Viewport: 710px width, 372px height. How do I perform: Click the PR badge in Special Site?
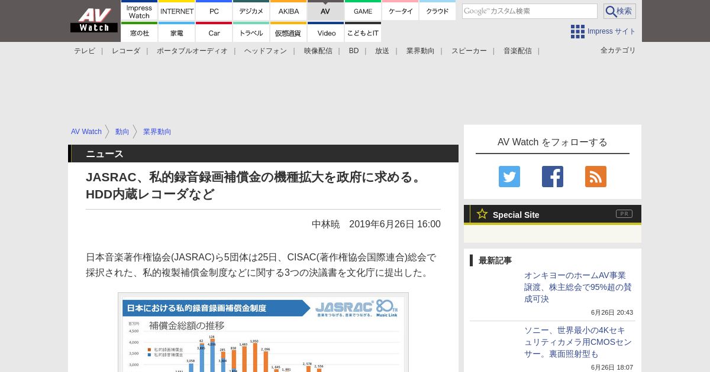(x=624, y=214)
